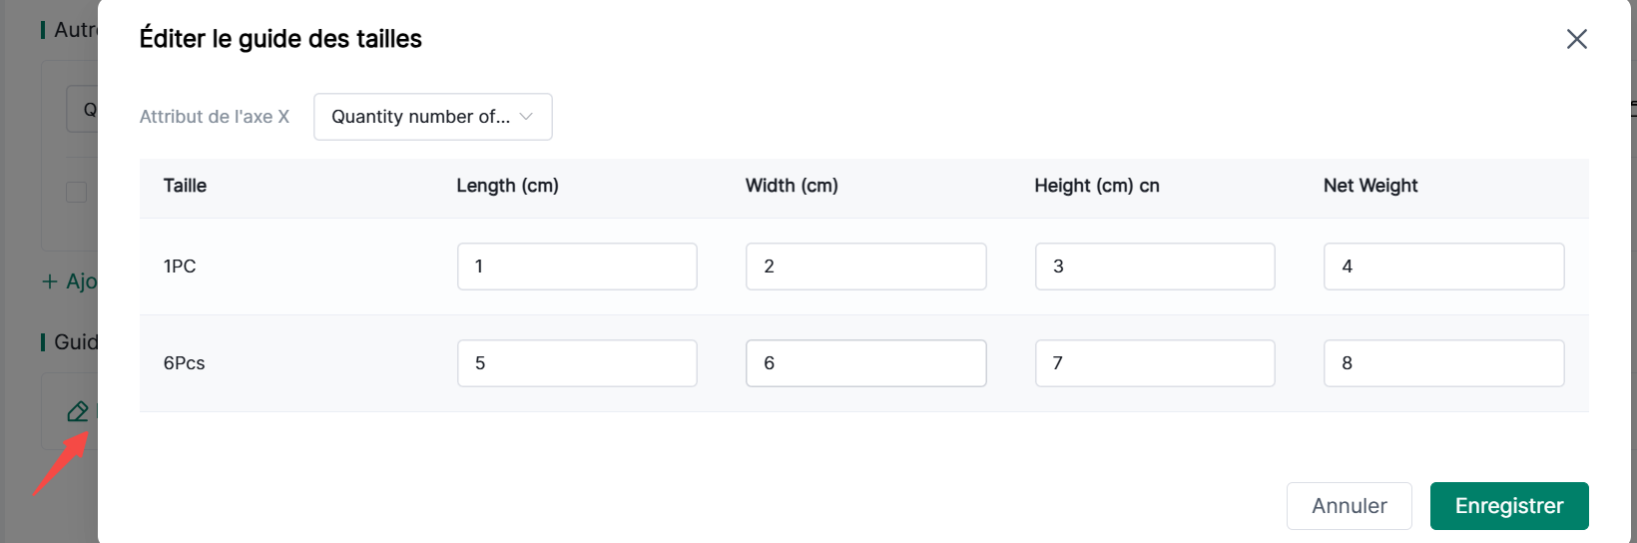Click the 6Pcs Length input field
1637x543 pixels.
click(x=577, y=363)
